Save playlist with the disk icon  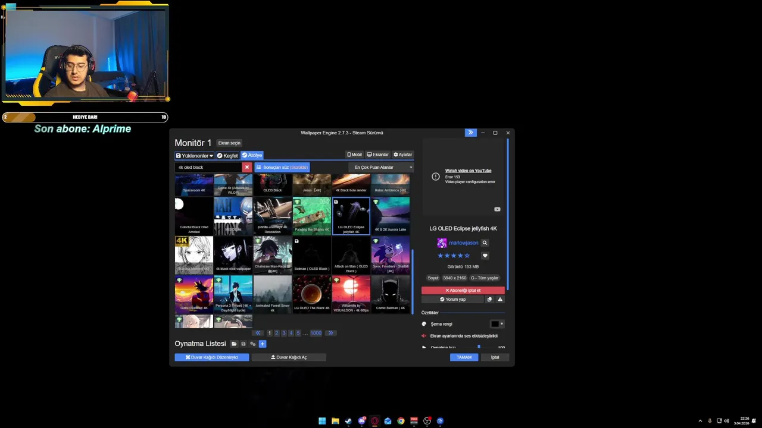243,344
